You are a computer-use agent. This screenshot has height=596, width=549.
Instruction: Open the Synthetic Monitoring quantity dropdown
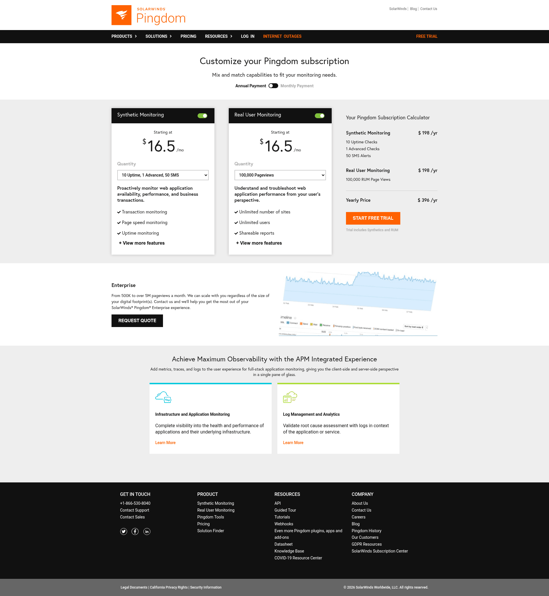pyautogui.click(x=163, y=175)
